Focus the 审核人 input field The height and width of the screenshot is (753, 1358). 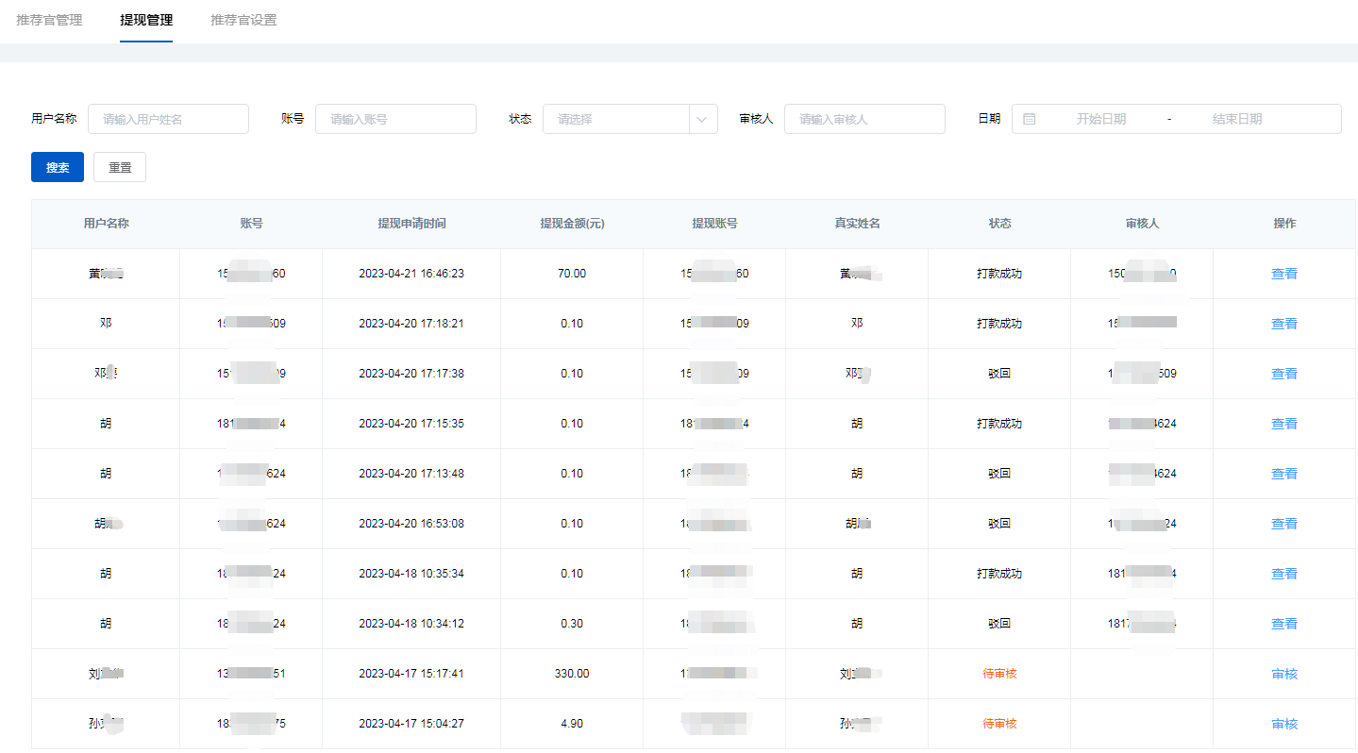click(864, 119)
